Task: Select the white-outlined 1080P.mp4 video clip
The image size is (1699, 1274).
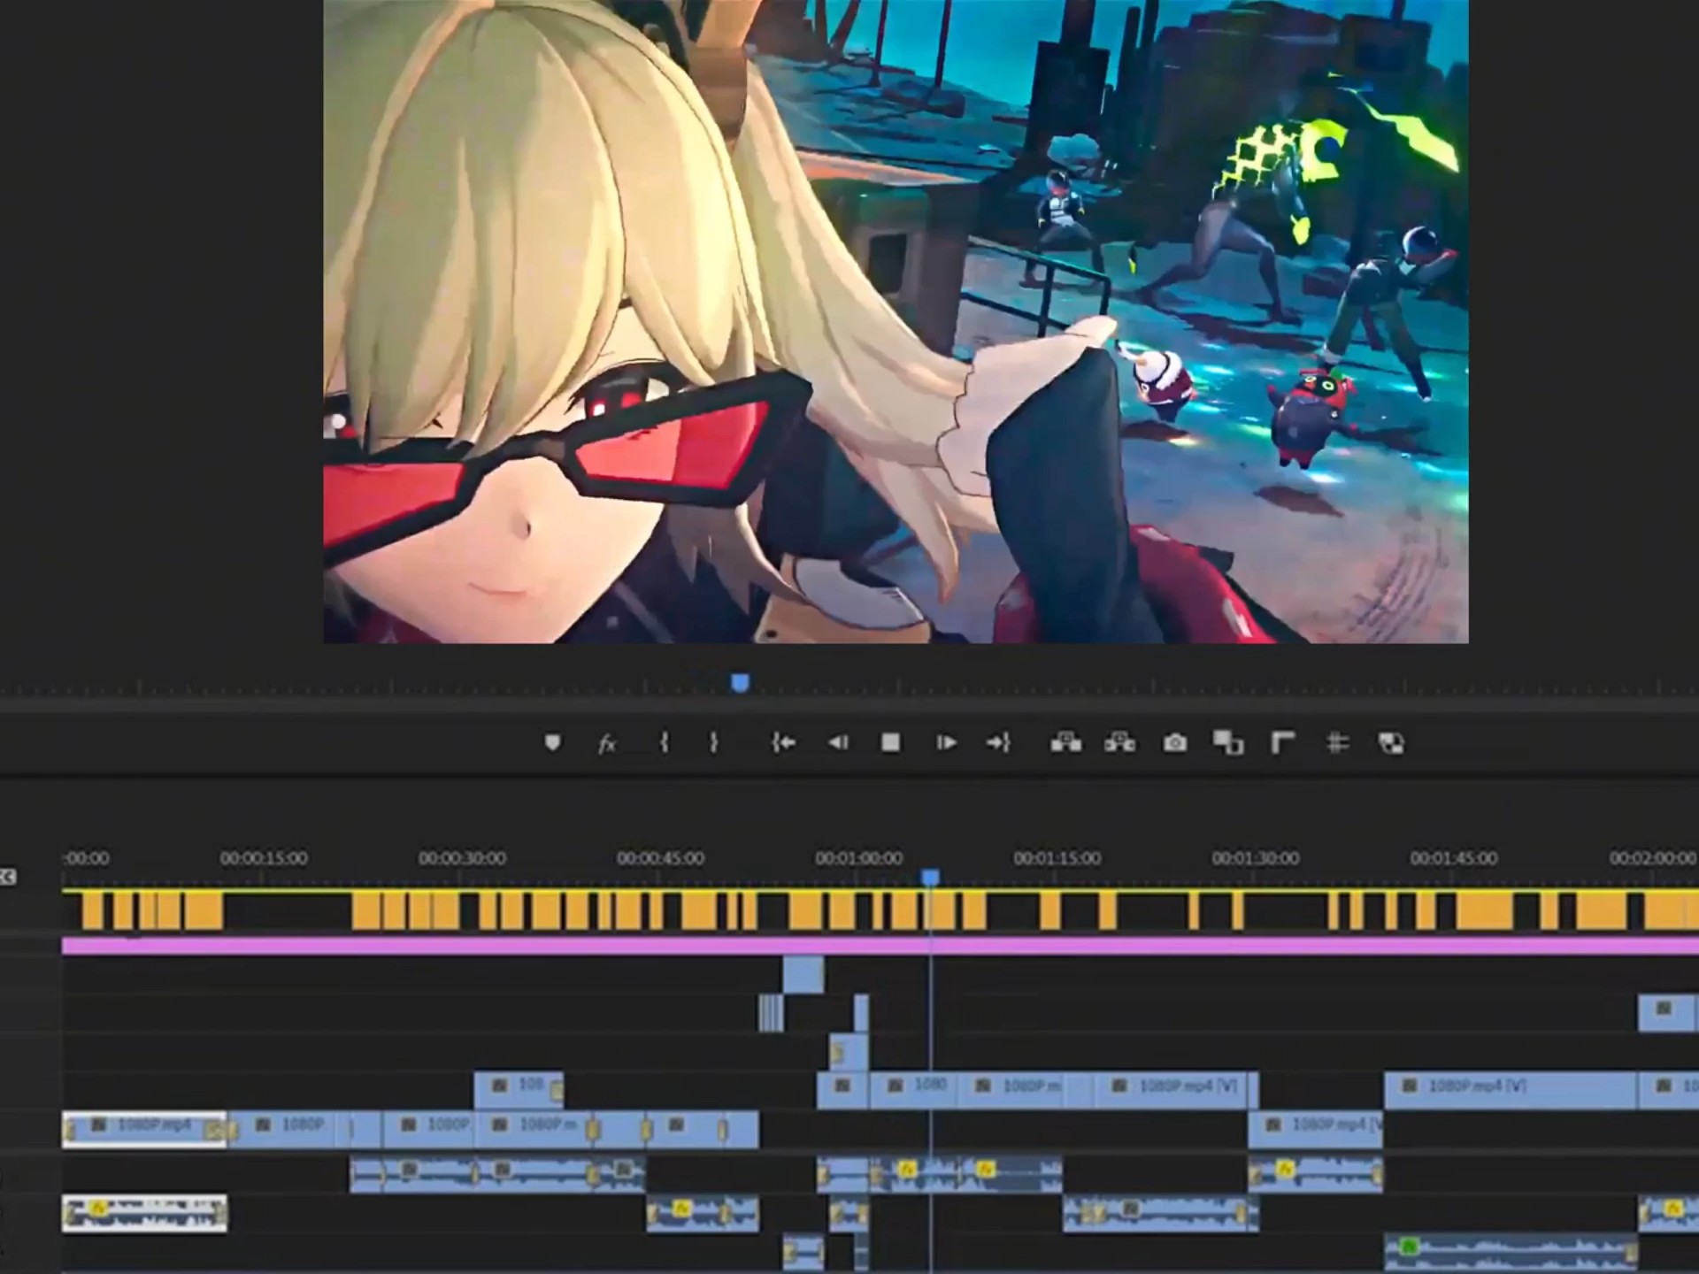Action: click(x=144, y=1129)
